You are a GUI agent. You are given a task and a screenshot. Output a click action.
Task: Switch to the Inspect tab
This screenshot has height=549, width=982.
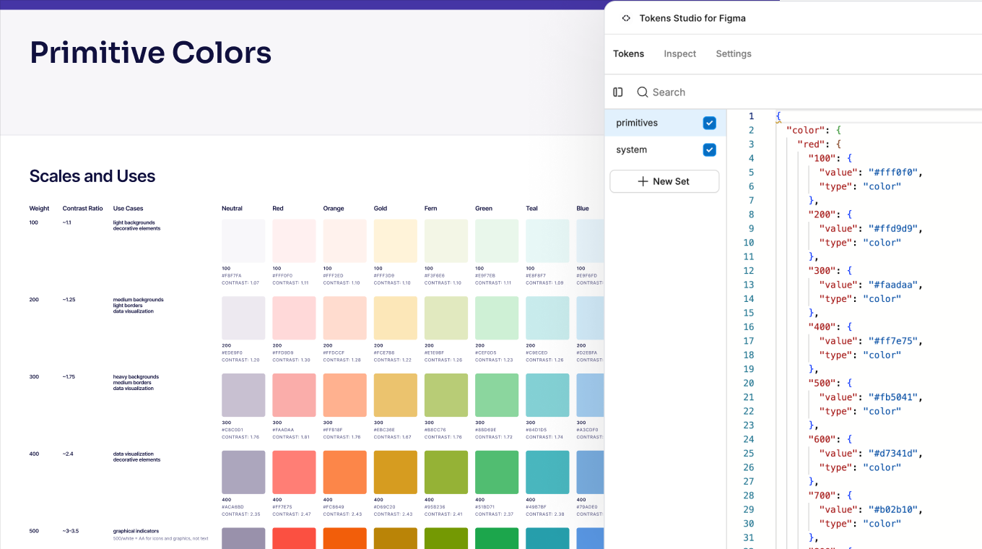tap(679, 53)
